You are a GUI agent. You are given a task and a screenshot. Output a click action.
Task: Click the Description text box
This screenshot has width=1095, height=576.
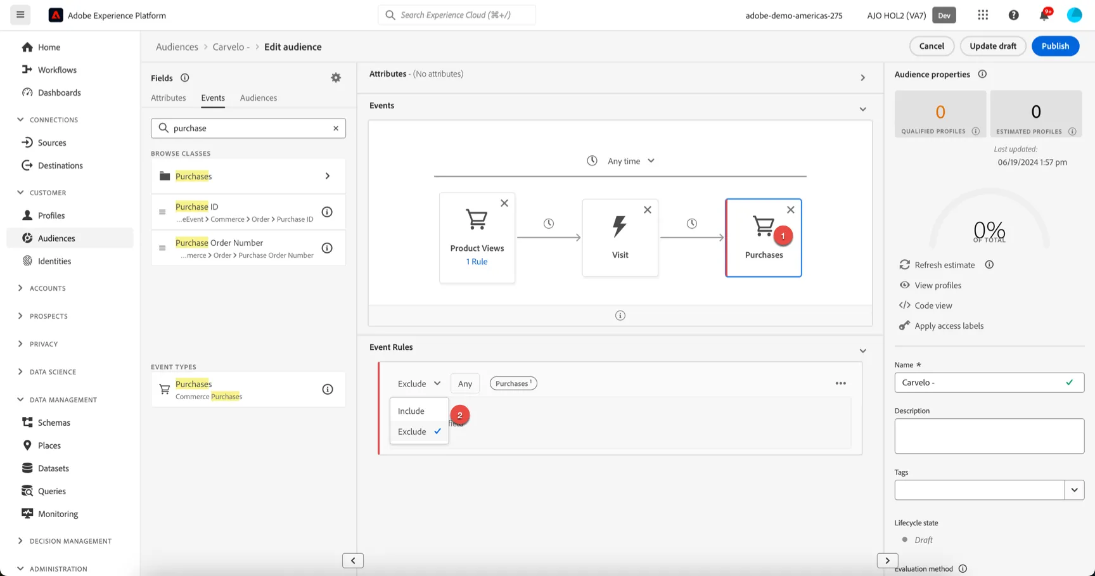click(989, 436)
